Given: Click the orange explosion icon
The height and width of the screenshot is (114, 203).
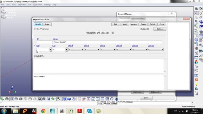Looking at the screenshot, I should pos(196,79).
